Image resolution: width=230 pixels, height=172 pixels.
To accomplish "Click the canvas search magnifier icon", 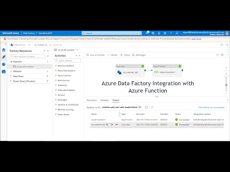I will [226, 68].
